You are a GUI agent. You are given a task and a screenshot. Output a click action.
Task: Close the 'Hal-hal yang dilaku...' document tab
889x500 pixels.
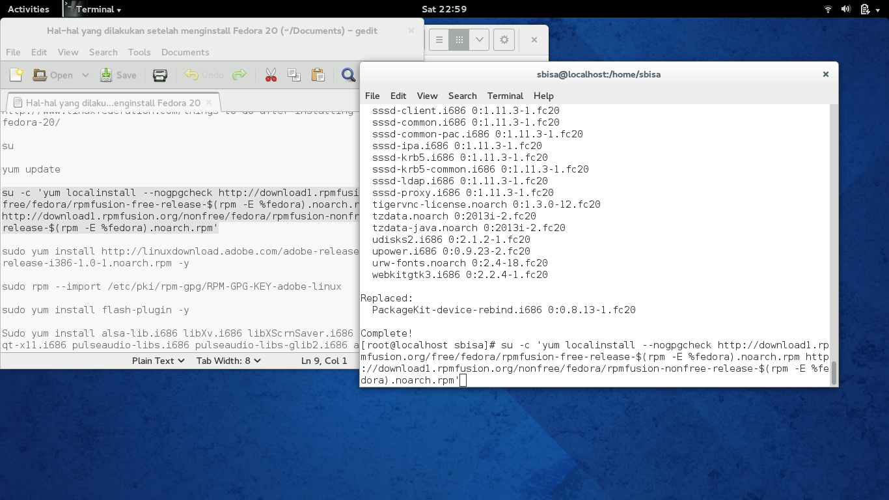[209, 102]
